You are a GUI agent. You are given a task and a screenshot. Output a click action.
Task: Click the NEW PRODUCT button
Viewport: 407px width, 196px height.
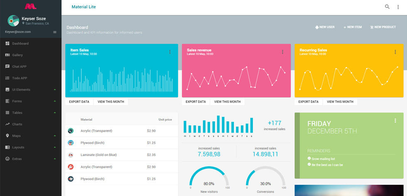pyautogui.click(x=383, y=27)
